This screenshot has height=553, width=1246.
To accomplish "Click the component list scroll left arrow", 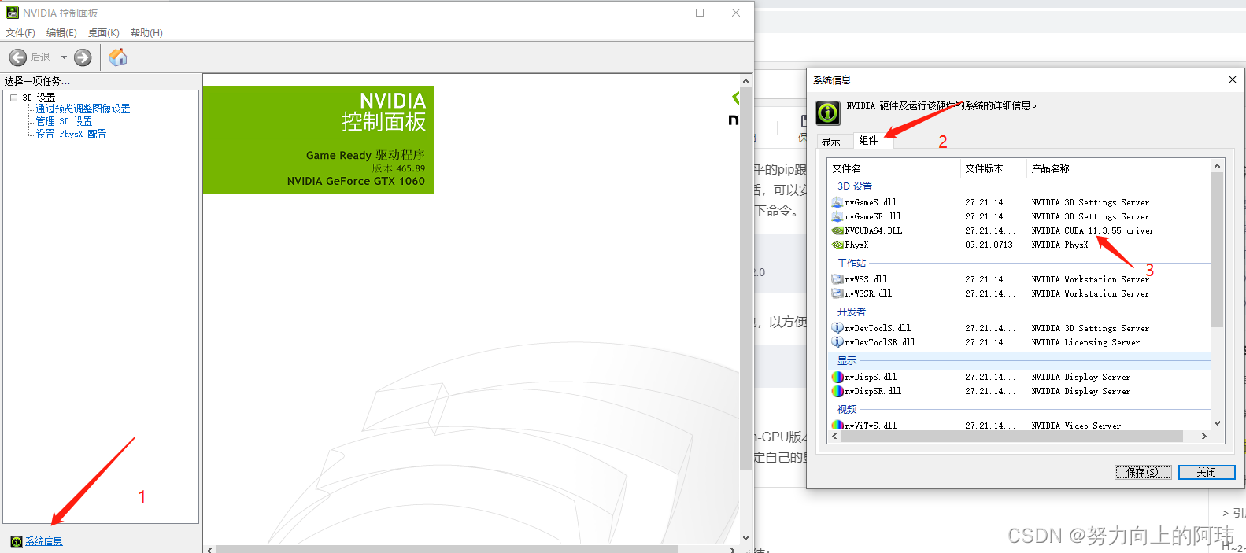I will [x=834, y=436].
